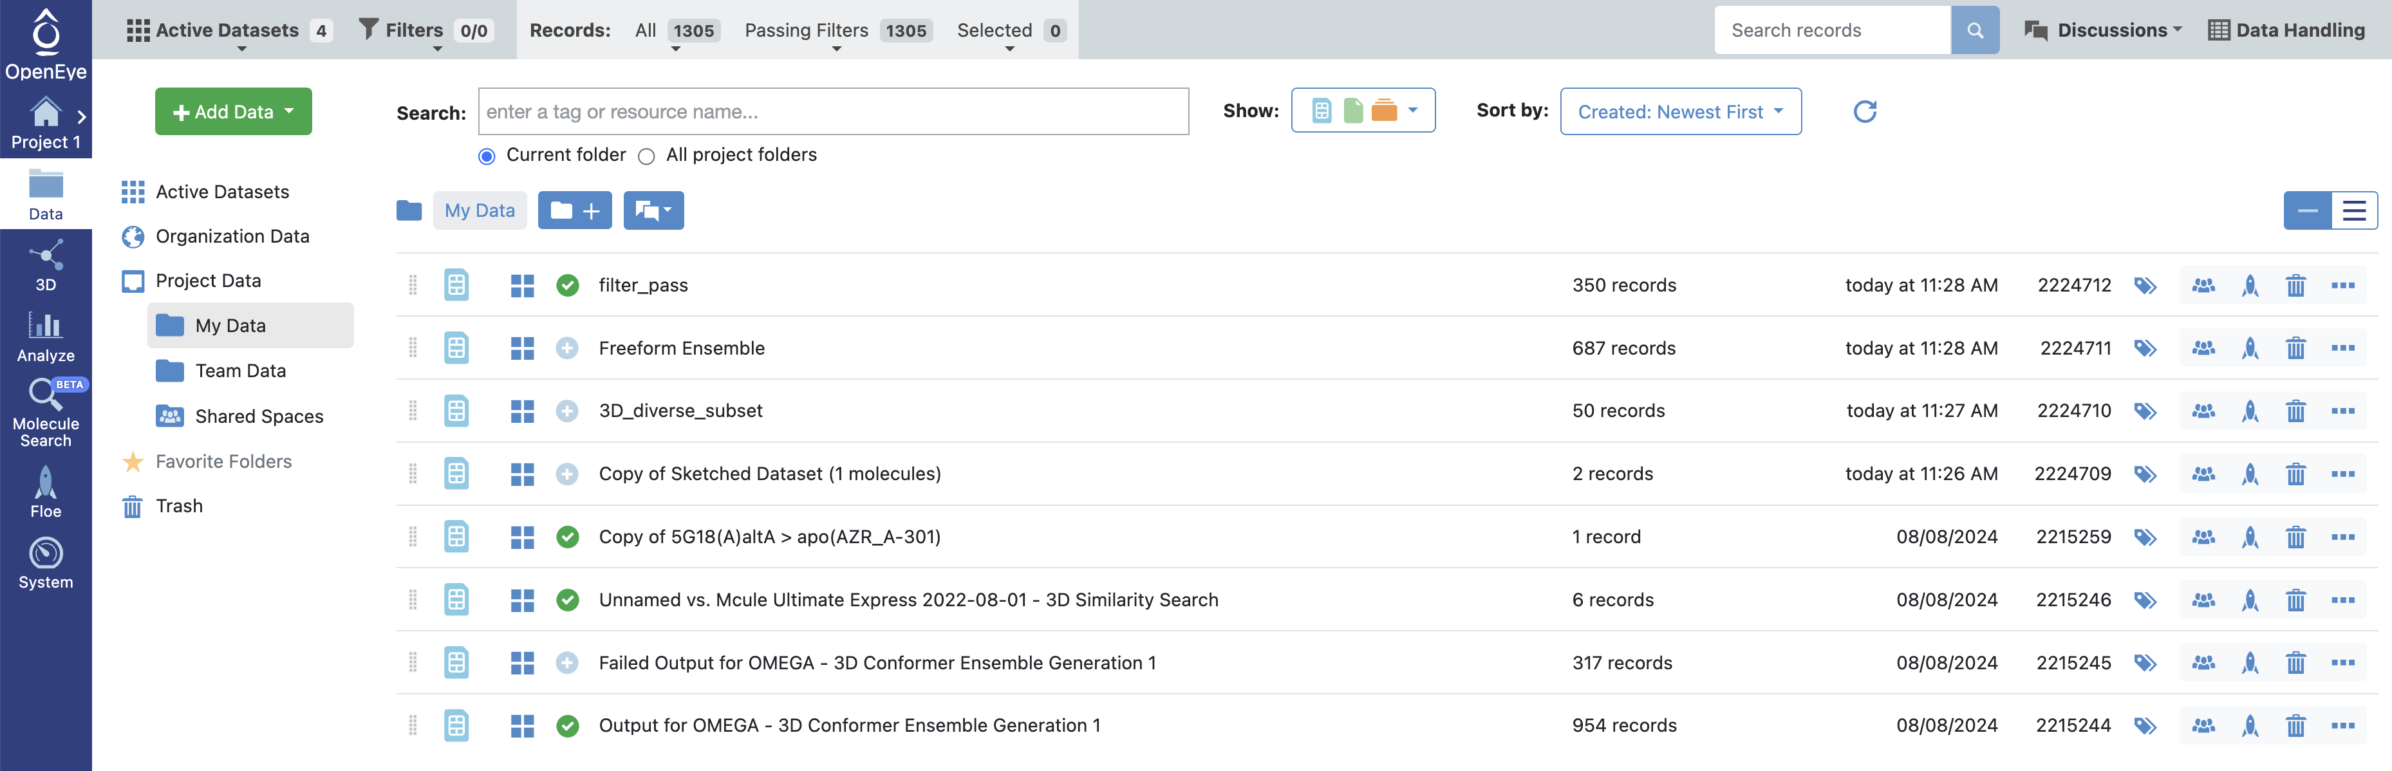This screenshot has height=771, width=2392.
Task: Delete Copy of Sketched Dataset row
Action: pos(2295,474)
